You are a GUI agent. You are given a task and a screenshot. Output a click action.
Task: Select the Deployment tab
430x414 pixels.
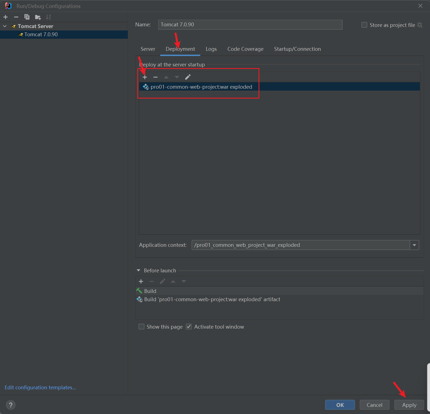pos(180,49)
